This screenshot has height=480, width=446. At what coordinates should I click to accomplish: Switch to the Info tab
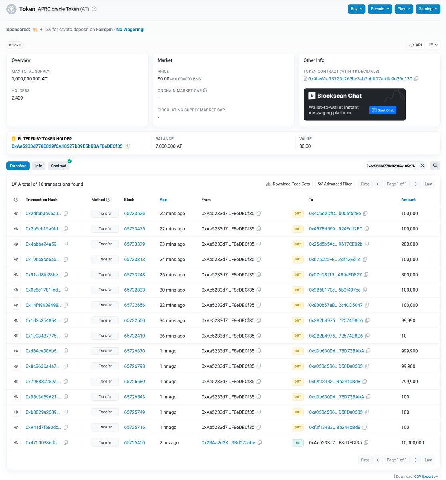pyautogui.click(x=39, y=166)
